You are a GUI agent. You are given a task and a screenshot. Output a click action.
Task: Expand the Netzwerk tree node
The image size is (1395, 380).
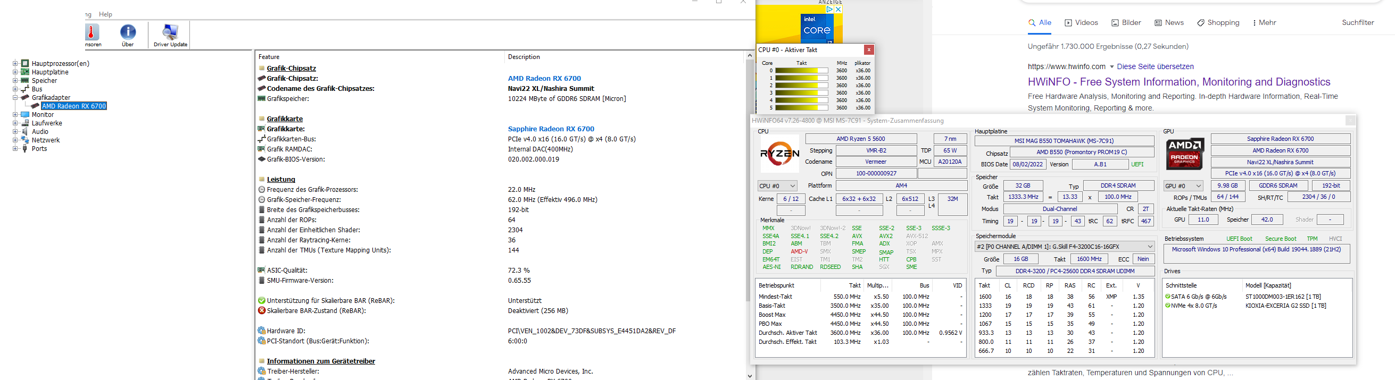15,140
